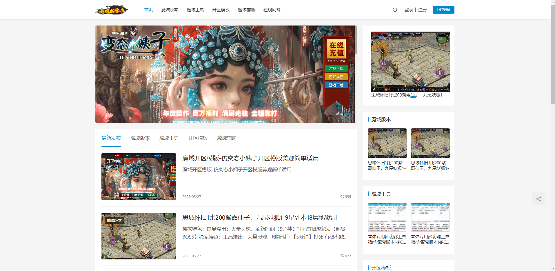Click view count eye icon 972

click(342, 256)
